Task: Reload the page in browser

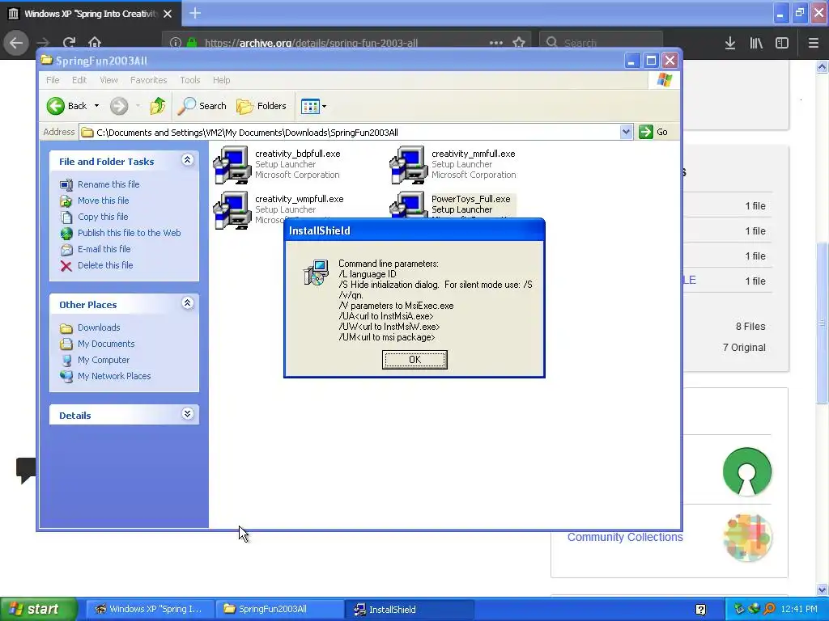Action: 69,42
